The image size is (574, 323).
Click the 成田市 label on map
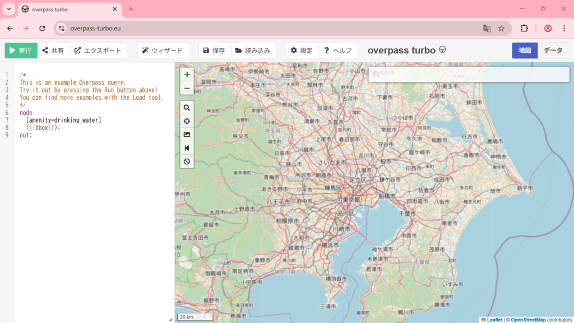click(442, 179)
